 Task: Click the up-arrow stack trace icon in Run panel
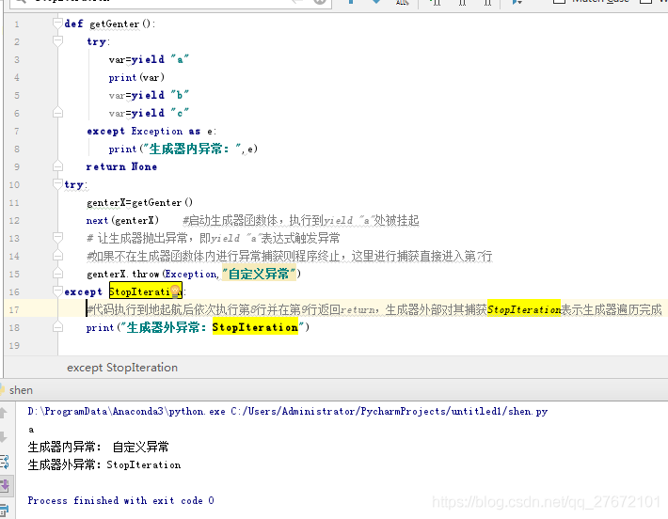(4, 413)
